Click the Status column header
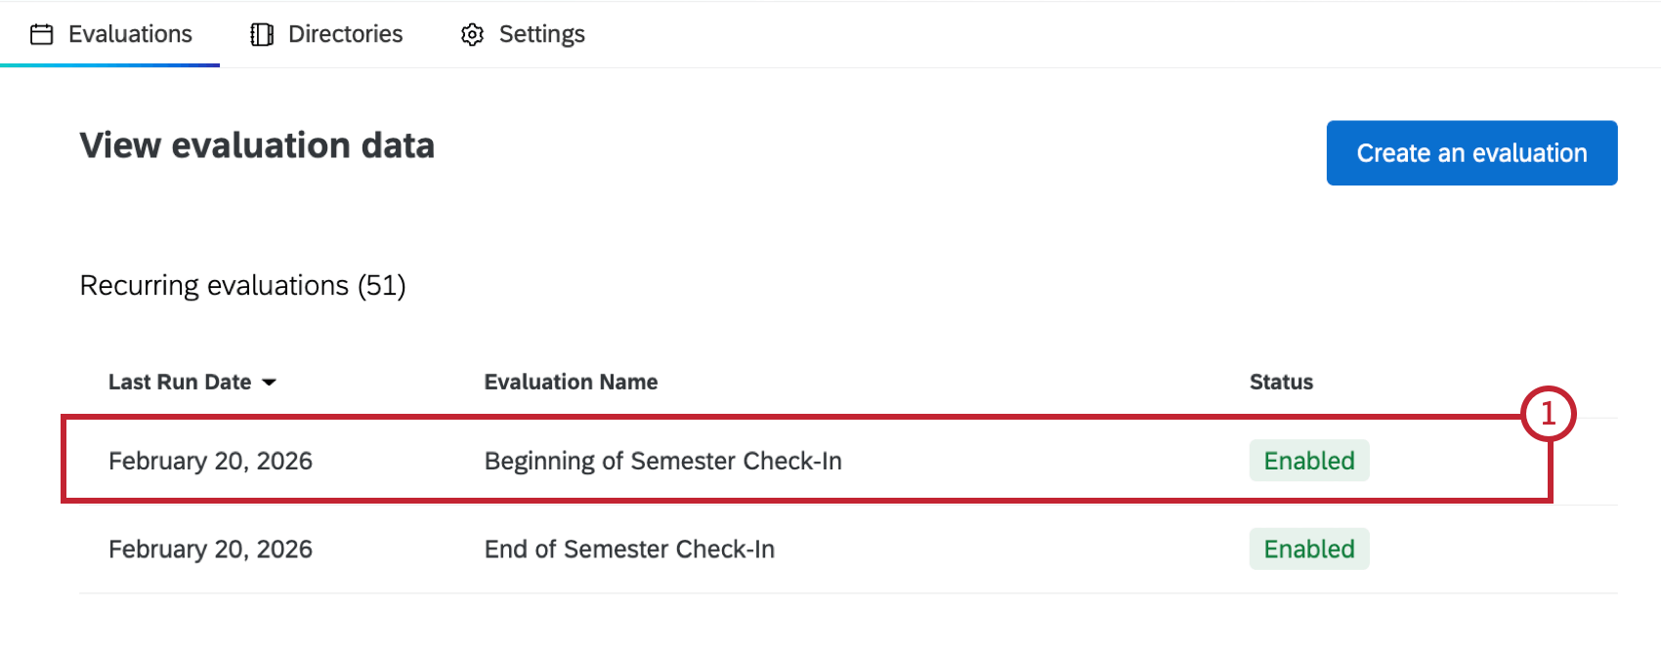This screenshot has width=1661, height=650. (1281, 383)
